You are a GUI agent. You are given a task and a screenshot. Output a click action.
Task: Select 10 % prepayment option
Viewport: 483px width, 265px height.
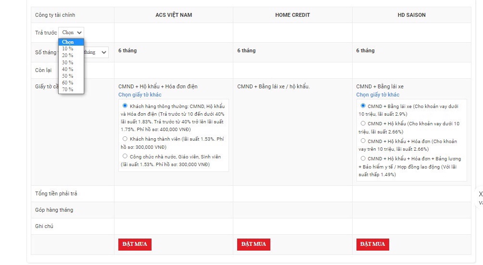pos(71,48)
